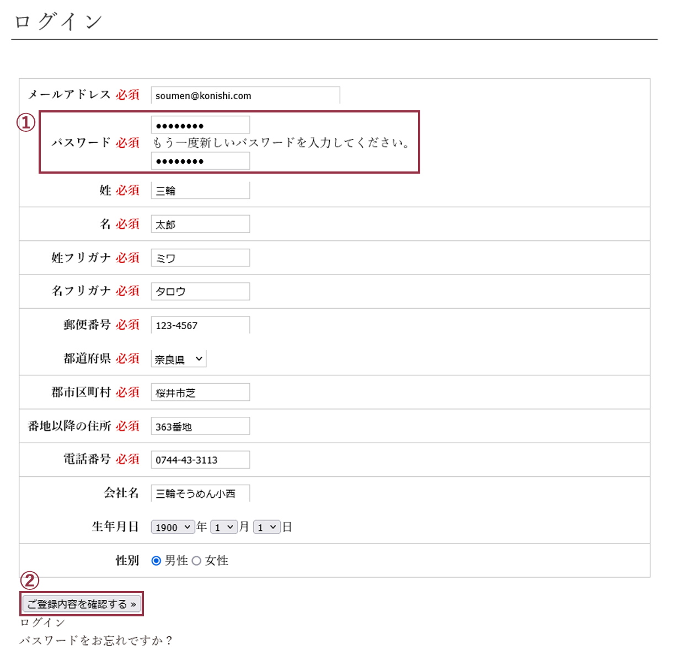The height and width of the screenshot is (661, 680).
Task: Open the ログイン link below the form
Action: click(x=42, y=622)
